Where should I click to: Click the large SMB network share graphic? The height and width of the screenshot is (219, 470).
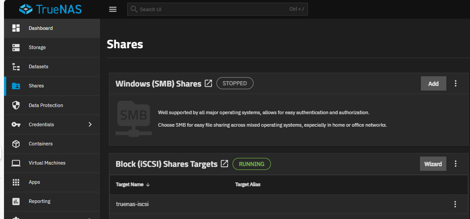pyautogui.click(x=134, y=118)
